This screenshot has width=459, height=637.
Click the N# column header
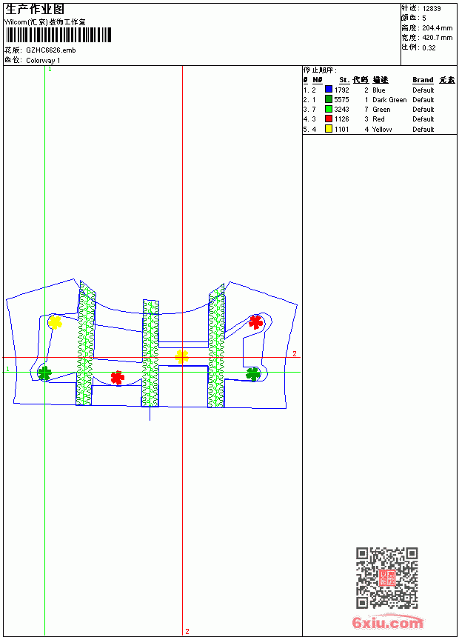tap(318, 80)
